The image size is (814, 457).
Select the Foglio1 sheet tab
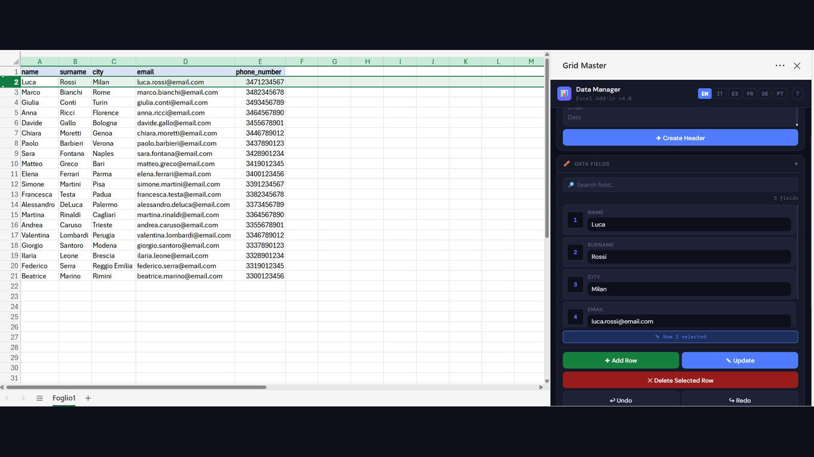click(64, 398)
